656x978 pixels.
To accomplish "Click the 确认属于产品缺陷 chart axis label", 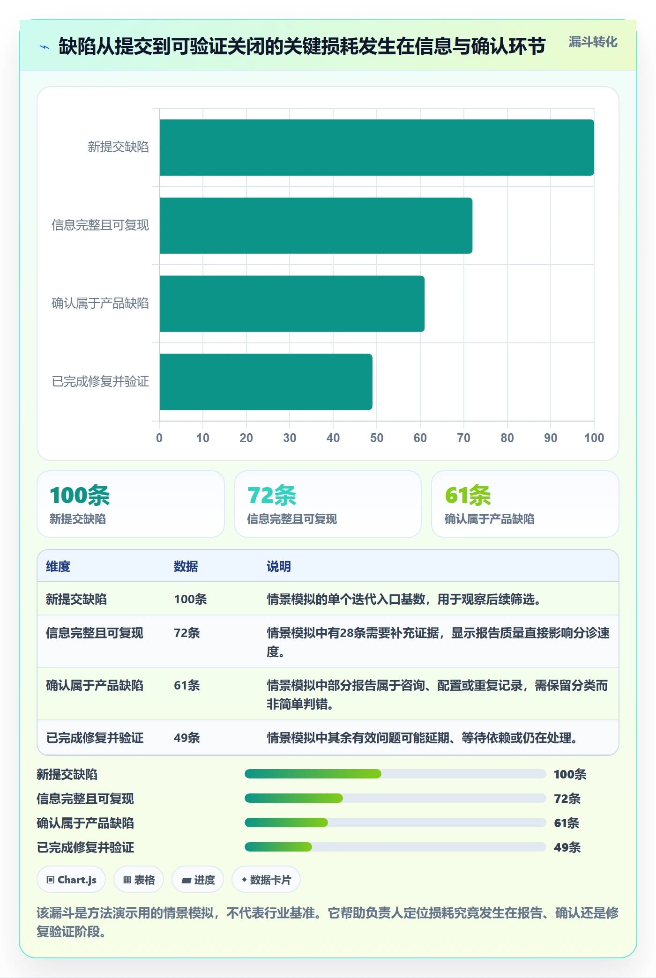I will pyautogui.click(x=100, y=304).
